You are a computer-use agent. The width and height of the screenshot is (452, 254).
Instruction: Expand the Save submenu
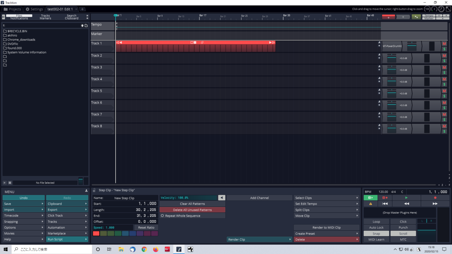point(23,204)
